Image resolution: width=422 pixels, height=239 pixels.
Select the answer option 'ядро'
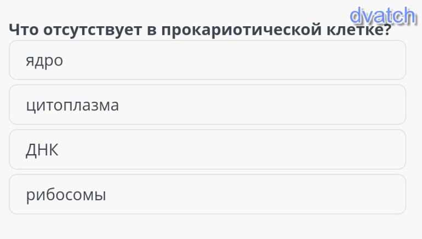pyautogui.click(x=207, y=60)
